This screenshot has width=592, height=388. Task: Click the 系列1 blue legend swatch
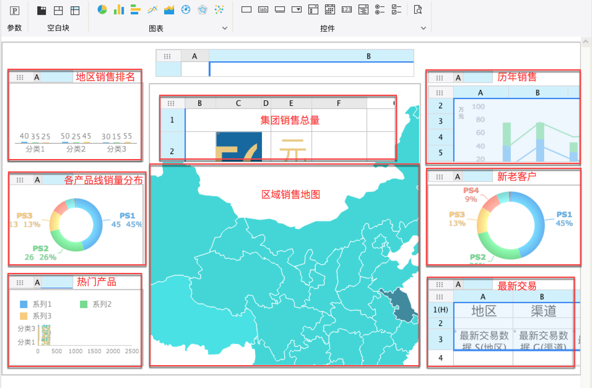tap(24, 304)
